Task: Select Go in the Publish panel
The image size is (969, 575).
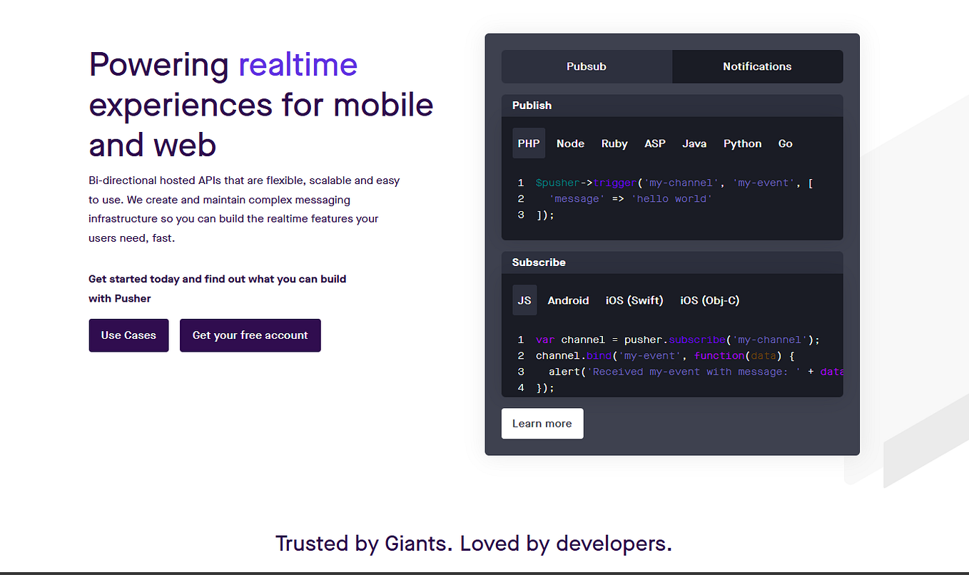Action: tap(785, 143)
